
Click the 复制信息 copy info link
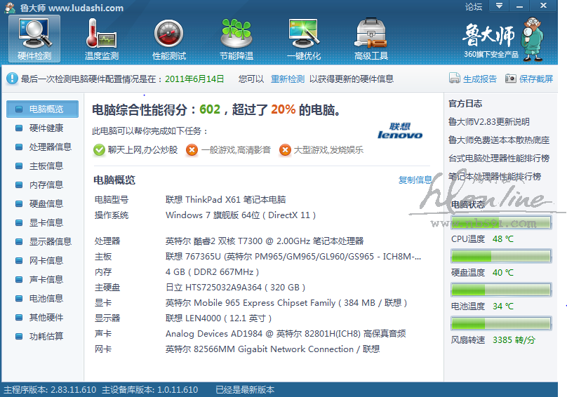[x=415, y=180]
